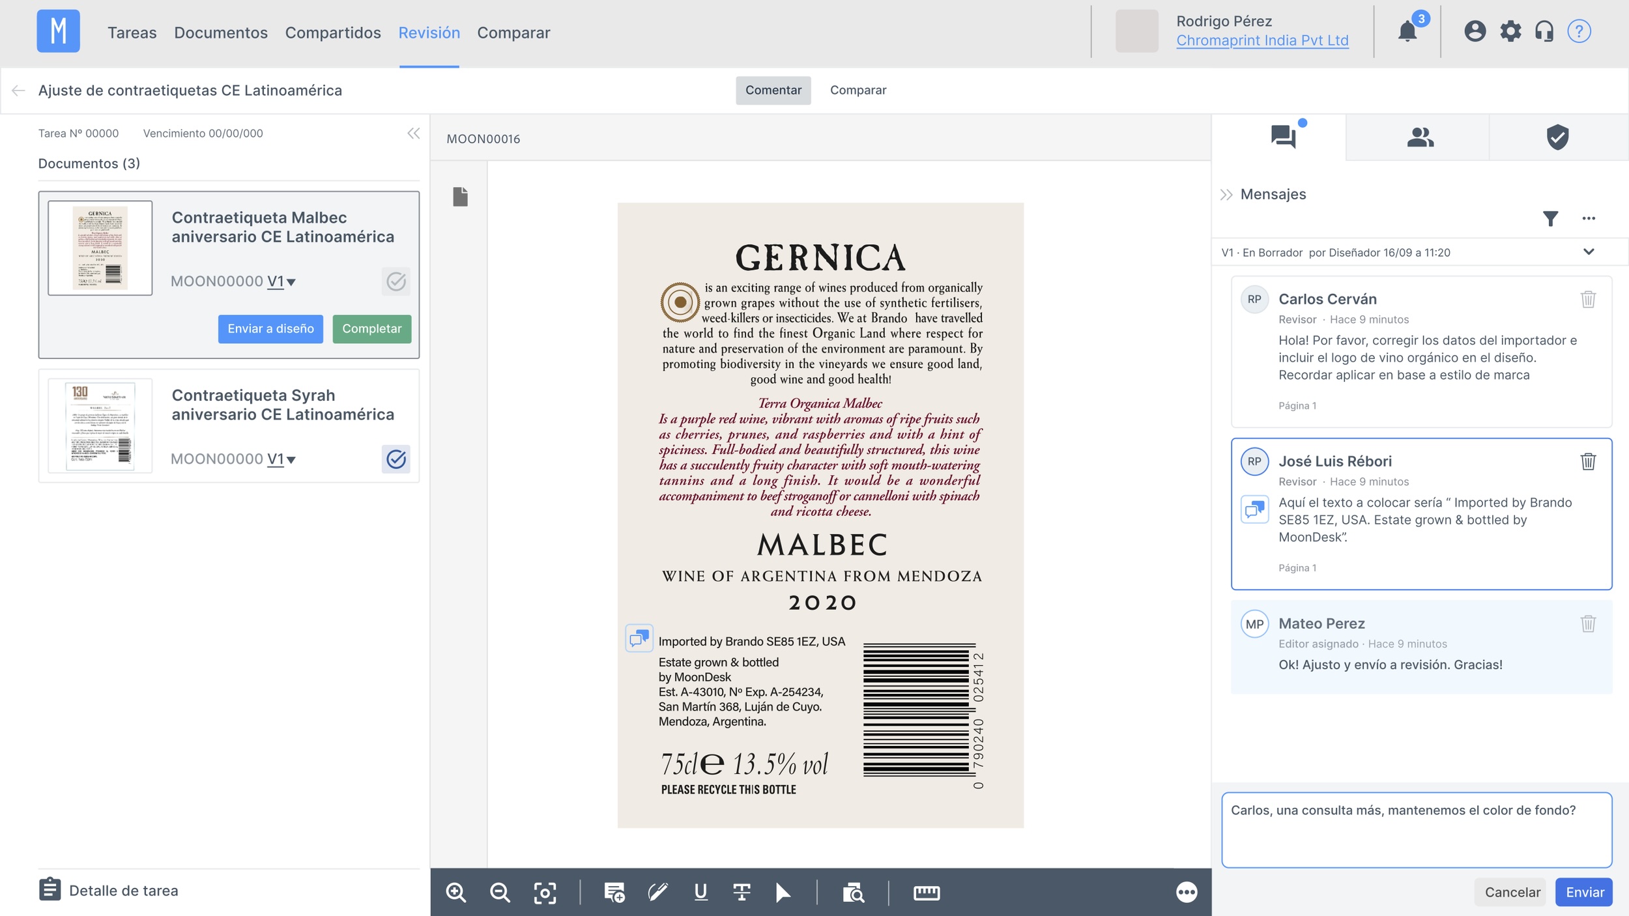
Task: Open the help question mark icon
Action: coord(1579,31)
